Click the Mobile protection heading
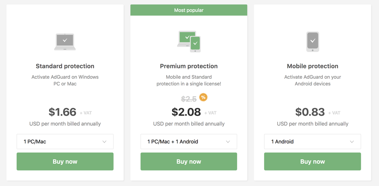Viewport: 379px width, 186px height. (x=312, y=66)
